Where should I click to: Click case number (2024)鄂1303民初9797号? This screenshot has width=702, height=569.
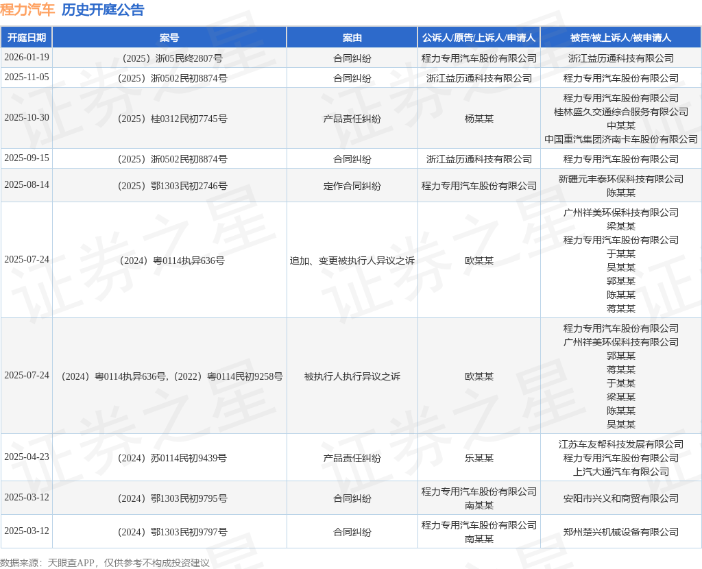click(x=172, y=532)
